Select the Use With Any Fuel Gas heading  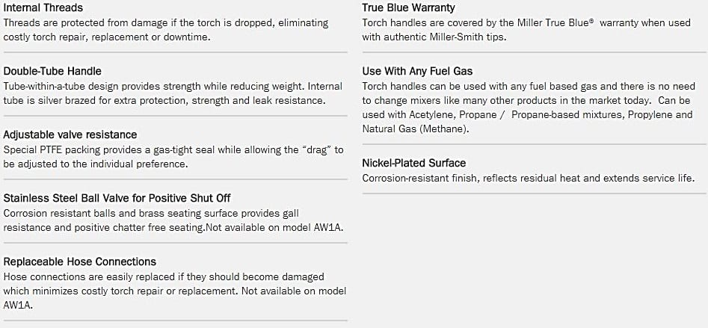tap(417, 71)
